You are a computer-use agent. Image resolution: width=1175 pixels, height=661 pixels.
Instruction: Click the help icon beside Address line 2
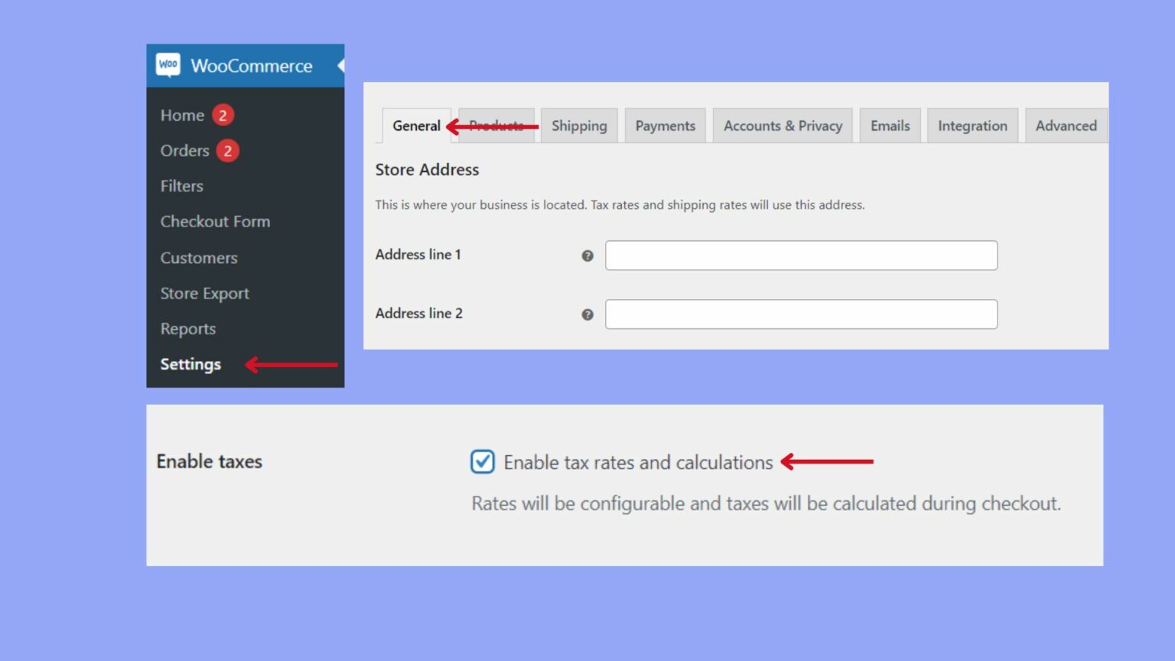click(x=587, y=314)
